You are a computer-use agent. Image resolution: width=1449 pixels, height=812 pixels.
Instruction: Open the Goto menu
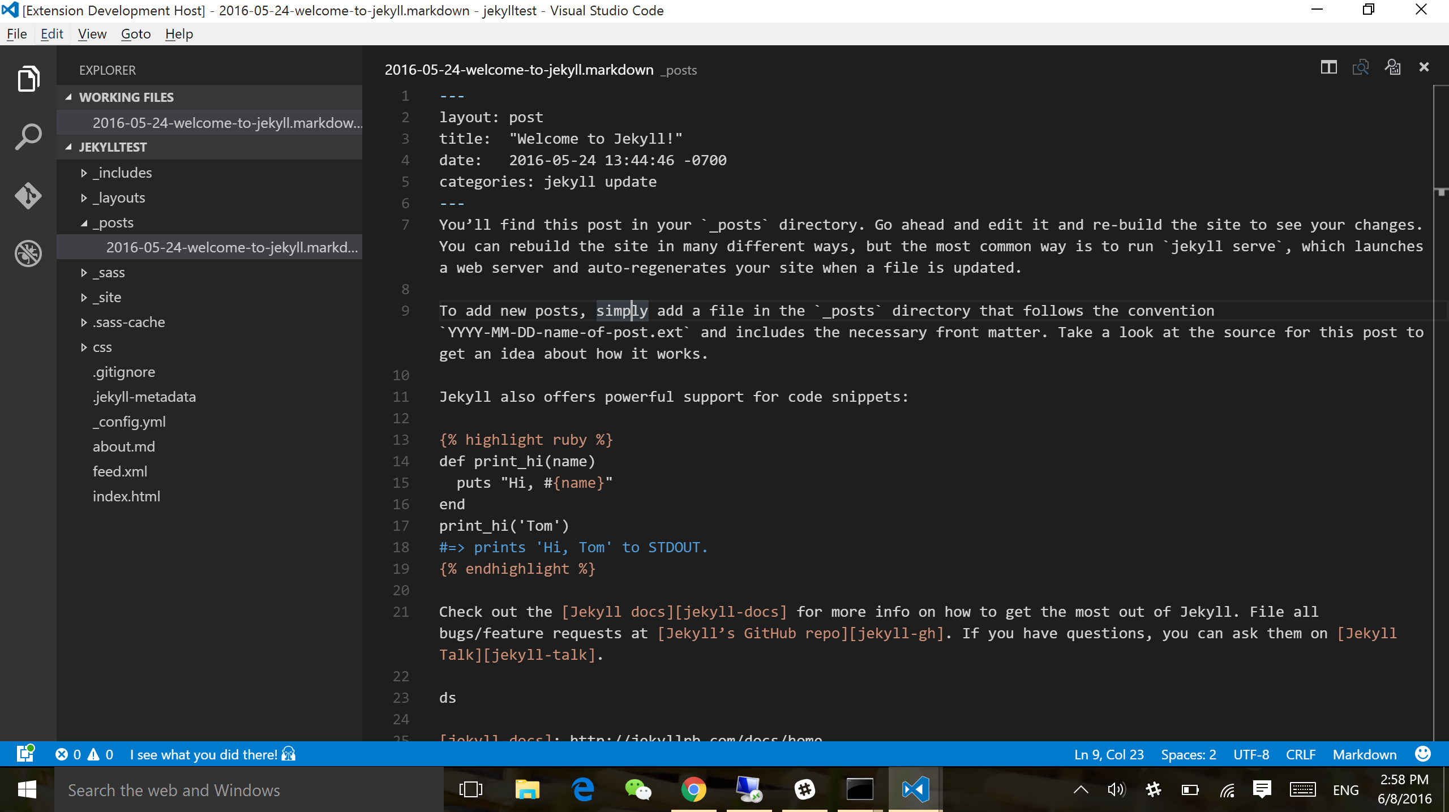136,34
